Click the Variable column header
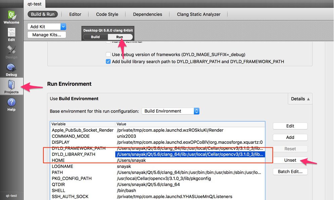 pyautogui.click(x=83, y=124)
